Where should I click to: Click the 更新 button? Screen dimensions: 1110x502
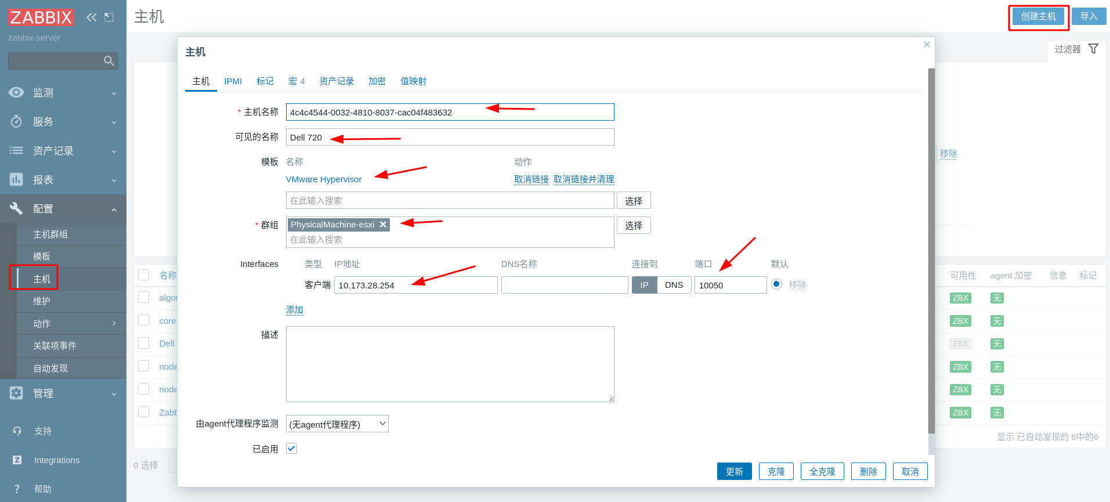[x=734, y=471]
